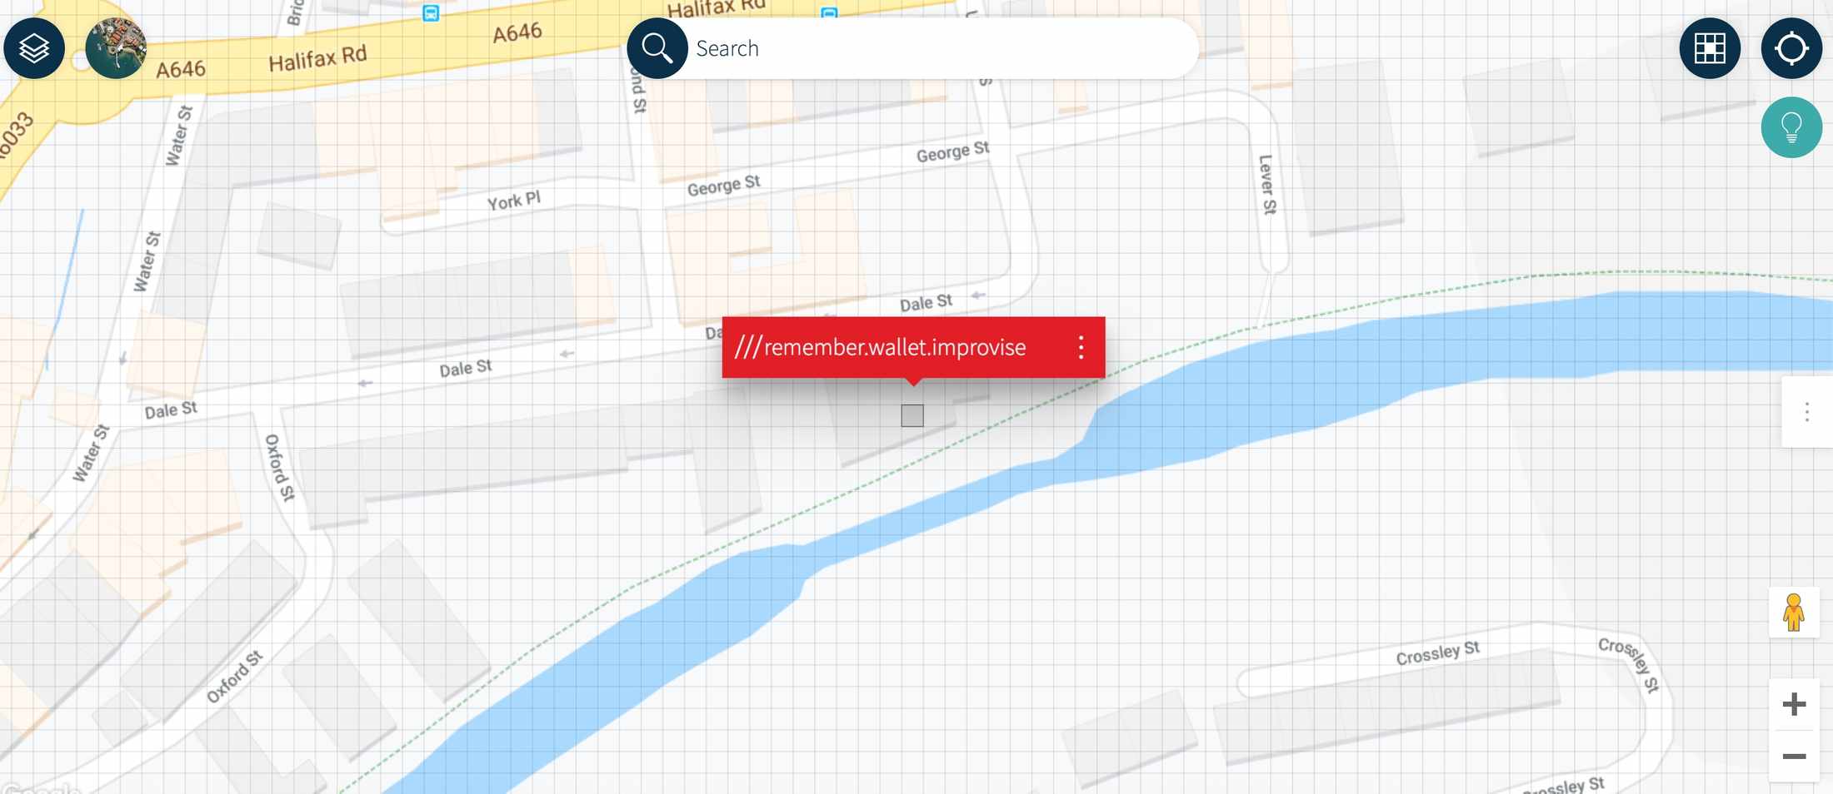Click the remember.wallet.improvise address label
Viewport: 1833px width, 794px height.
click(x=894, y=347)
